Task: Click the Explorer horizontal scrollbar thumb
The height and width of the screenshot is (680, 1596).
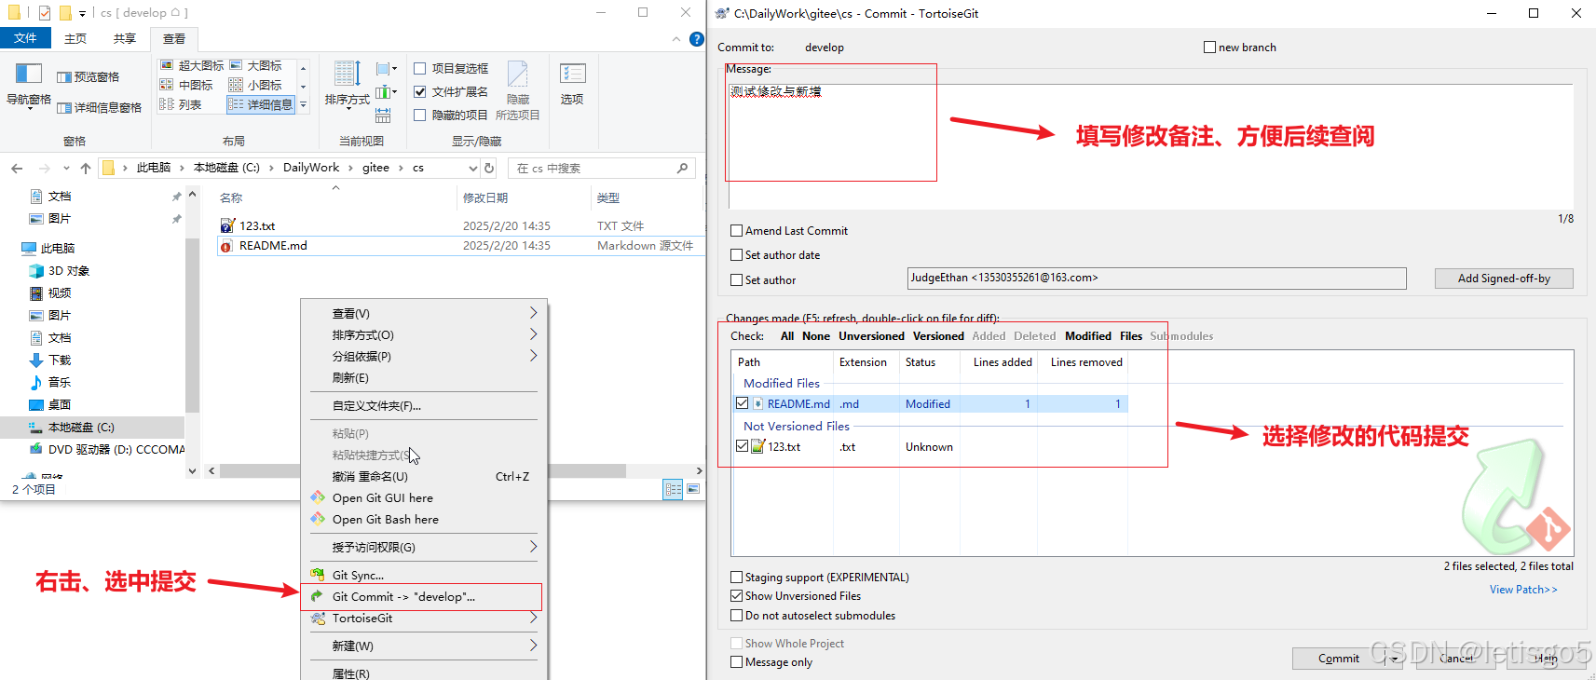Action: pos(422,470)
